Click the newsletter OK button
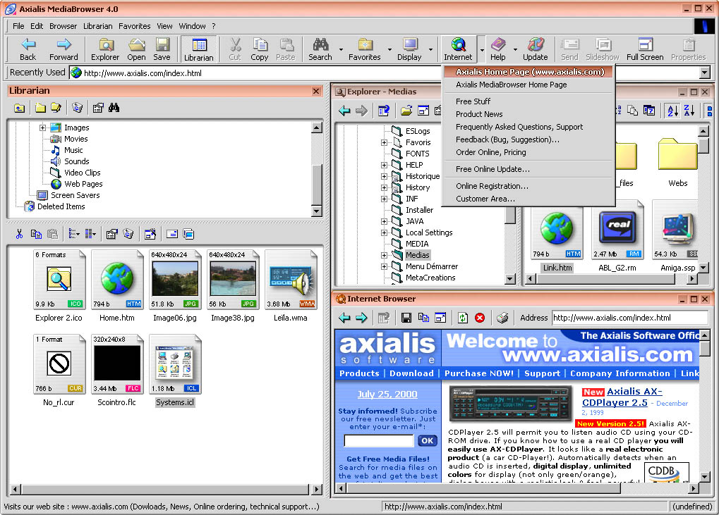 pos(428,441)
